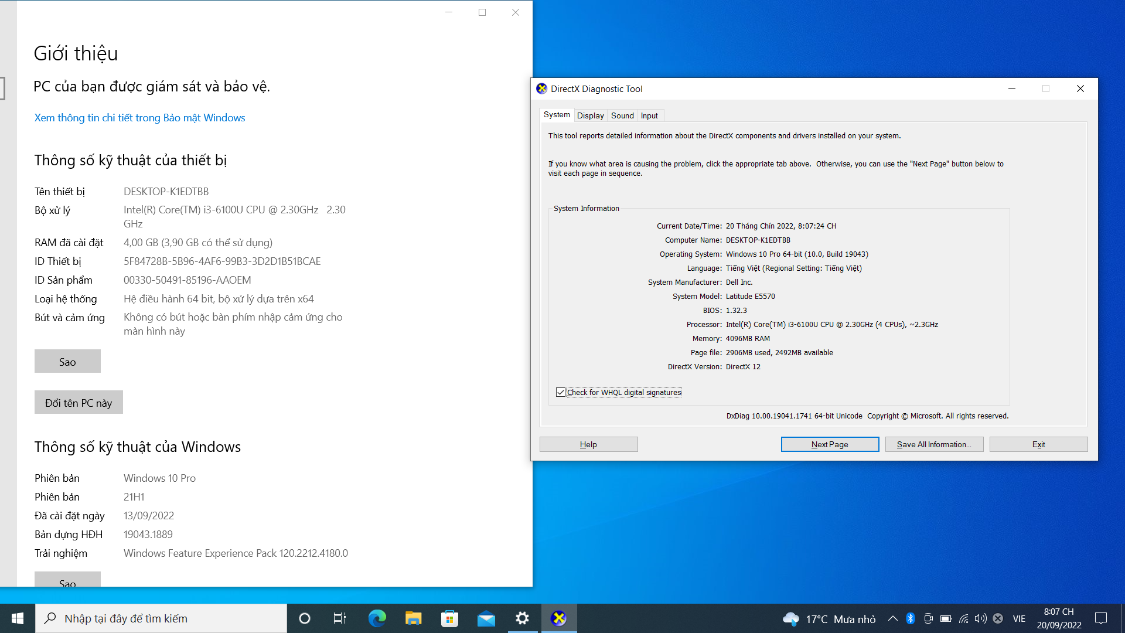Click the magnifier icon in search box

pyautogui.click(x=50, y=618)
